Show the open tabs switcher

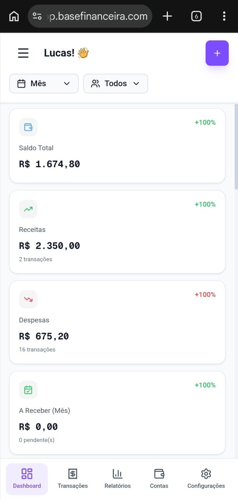click(x=196, y=16)
